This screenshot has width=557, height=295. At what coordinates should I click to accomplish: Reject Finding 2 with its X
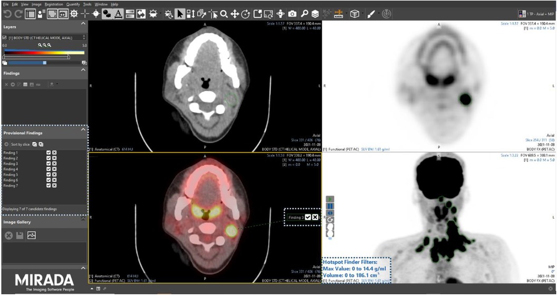click(x=54, y=158)
